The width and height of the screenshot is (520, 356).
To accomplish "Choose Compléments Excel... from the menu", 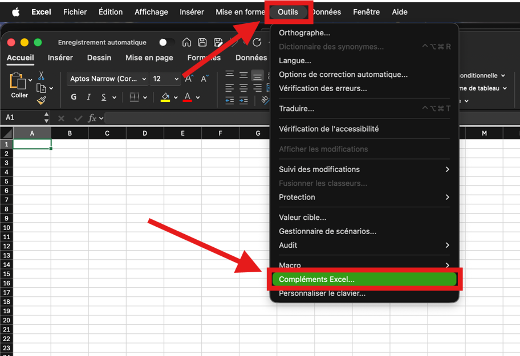I will [364, 279].
